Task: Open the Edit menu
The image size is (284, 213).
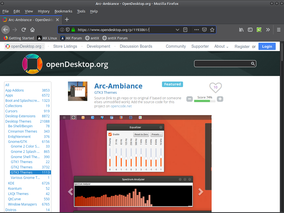Action: 17,11
